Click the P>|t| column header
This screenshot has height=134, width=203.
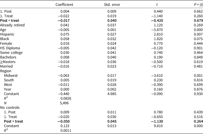(x=198, y=5)
